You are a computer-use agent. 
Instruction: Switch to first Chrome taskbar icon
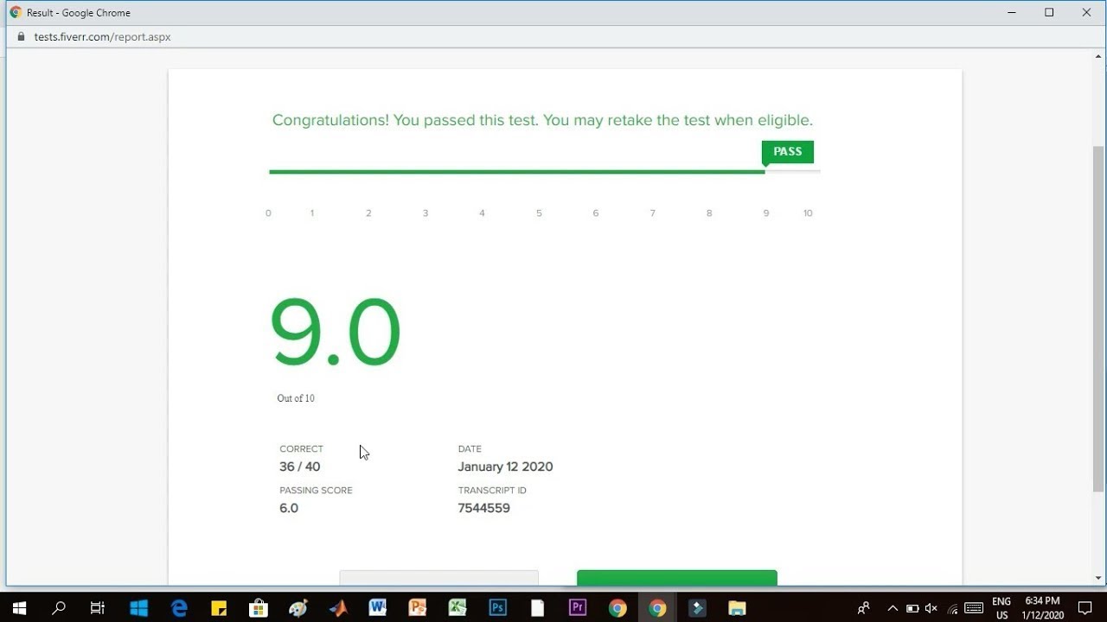click(617, 607)
